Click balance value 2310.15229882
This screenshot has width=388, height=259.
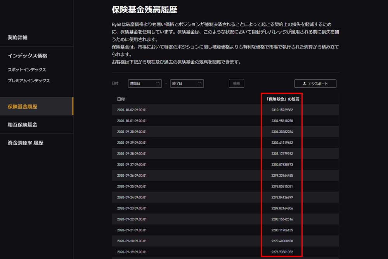tap(282, 110)
